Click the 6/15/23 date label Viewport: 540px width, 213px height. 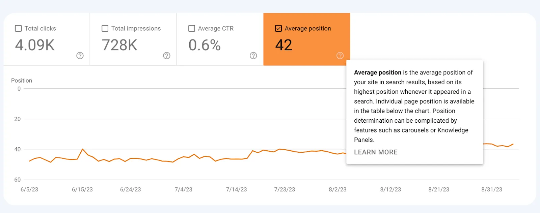click(x=82, y=190)
